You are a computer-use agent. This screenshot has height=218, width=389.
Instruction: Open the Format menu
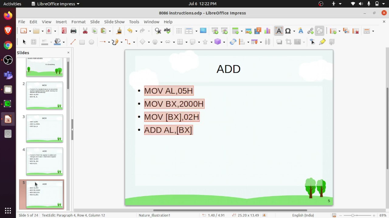click(78, 22)
